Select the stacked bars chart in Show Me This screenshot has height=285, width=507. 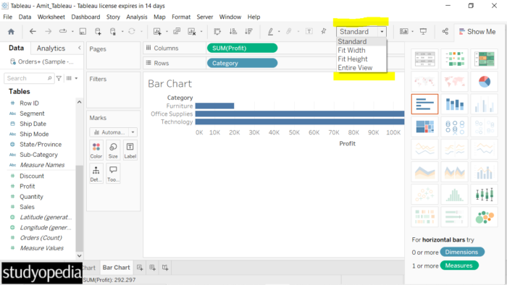[x=454, y=104]
